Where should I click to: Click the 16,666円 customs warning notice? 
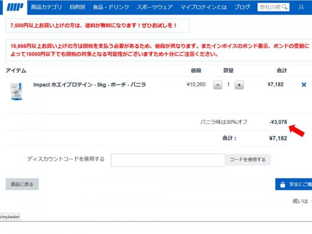point(159,50)
